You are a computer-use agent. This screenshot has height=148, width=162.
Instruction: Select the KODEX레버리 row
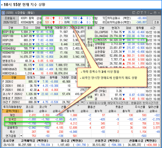[43, 69]
